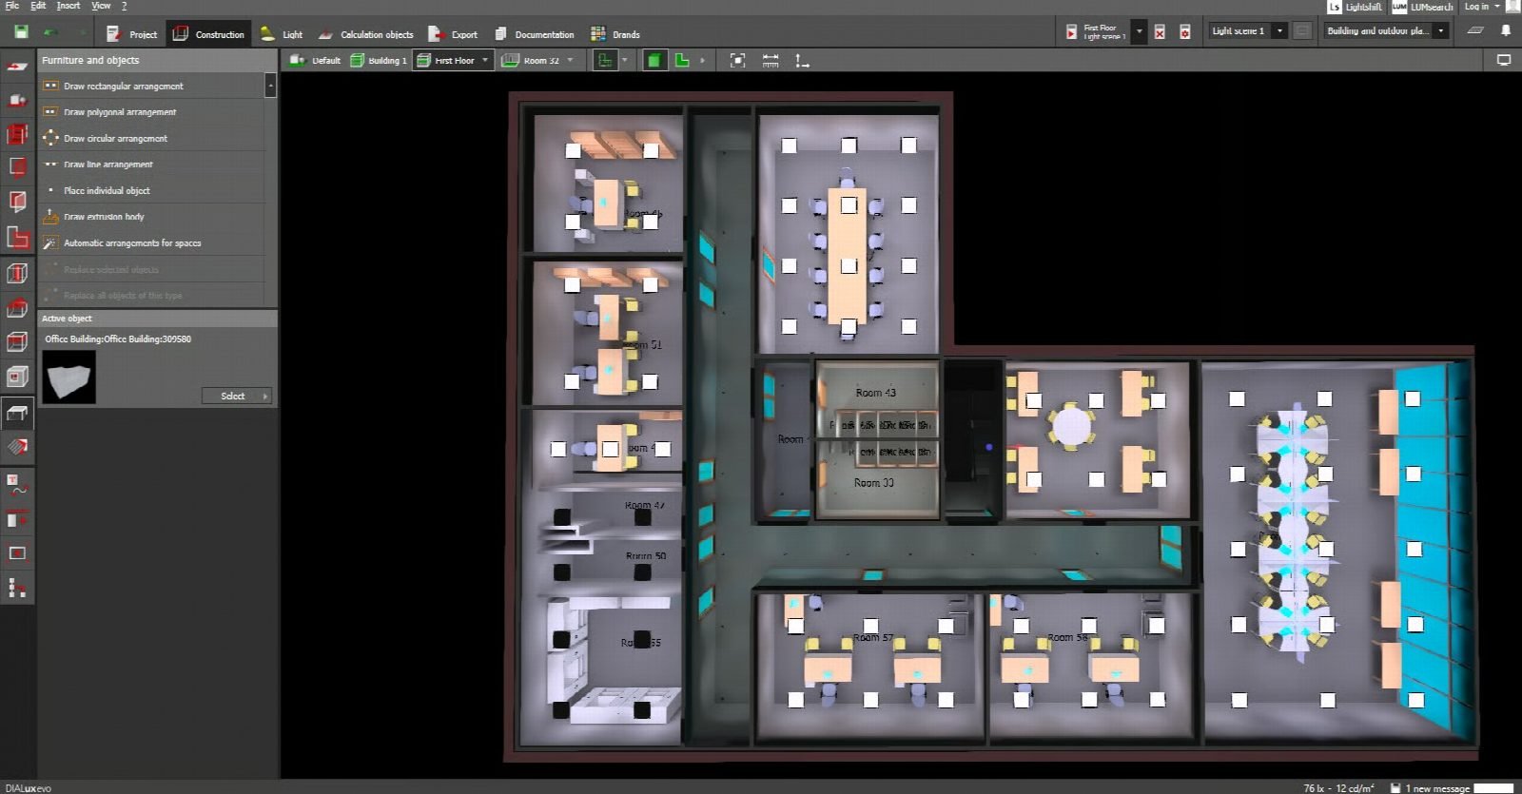
Task: Select Building 1 in the breadcrumb
Action: pyautogui.click(x=379, y=60)
